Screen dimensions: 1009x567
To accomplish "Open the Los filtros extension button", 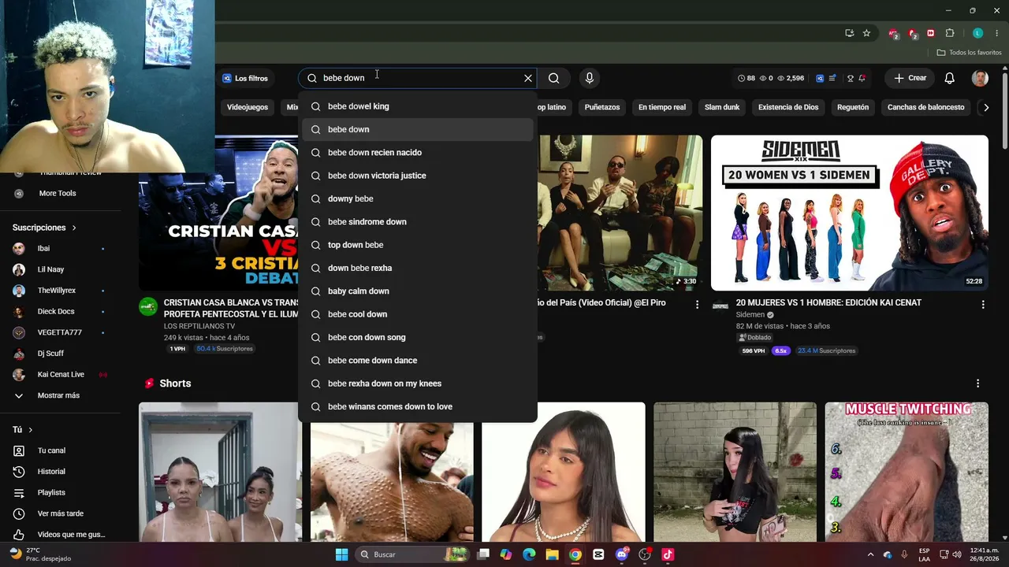I will point(245,78).
